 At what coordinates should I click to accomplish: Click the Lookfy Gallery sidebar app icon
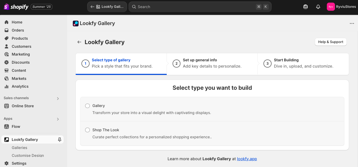tap(7, 140)
